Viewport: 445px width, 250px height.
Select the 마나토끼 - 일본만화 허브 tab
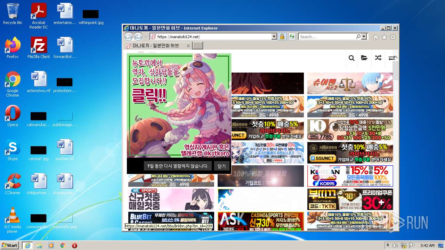pyautogui.click(x=157, y=45)
